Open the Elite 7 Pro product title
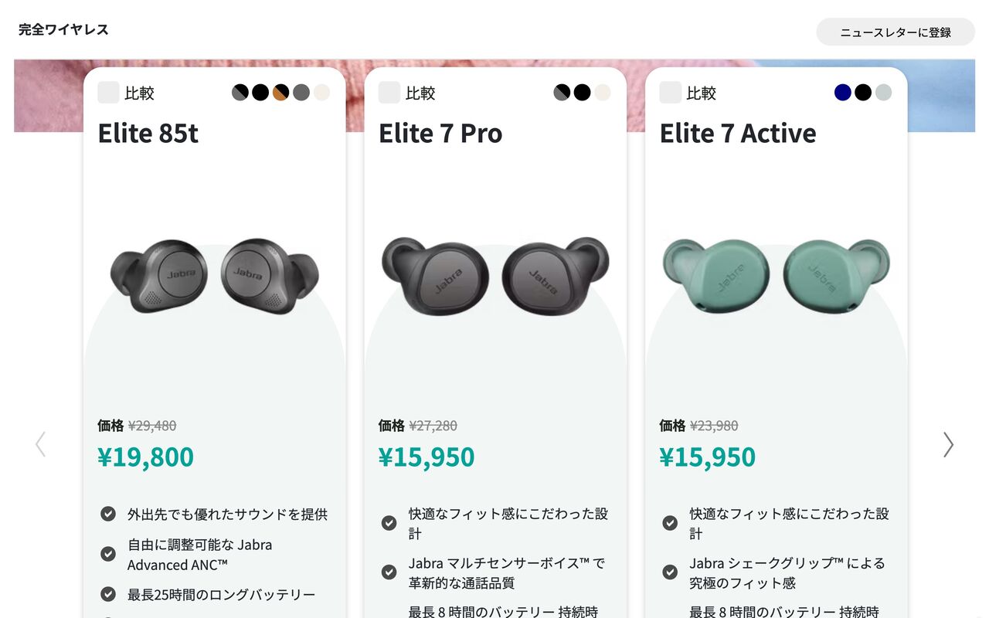This screenshot has height=618, width=989. [440, 134]
